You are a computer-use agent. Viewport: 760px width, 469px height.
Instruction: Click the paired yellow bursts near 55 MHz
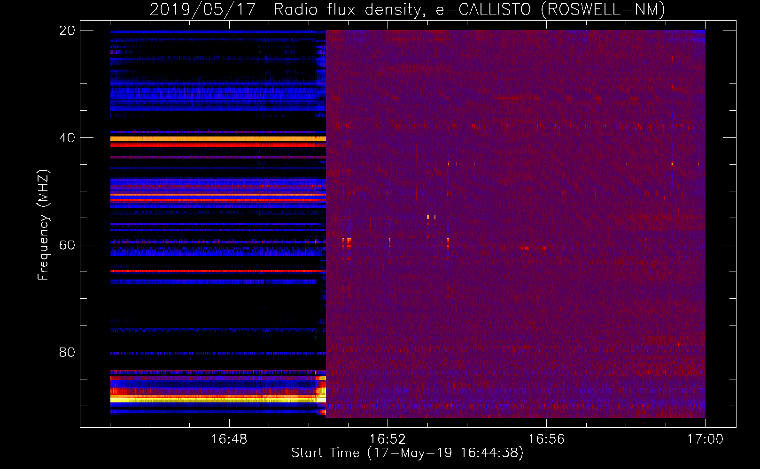pos(431,217)
